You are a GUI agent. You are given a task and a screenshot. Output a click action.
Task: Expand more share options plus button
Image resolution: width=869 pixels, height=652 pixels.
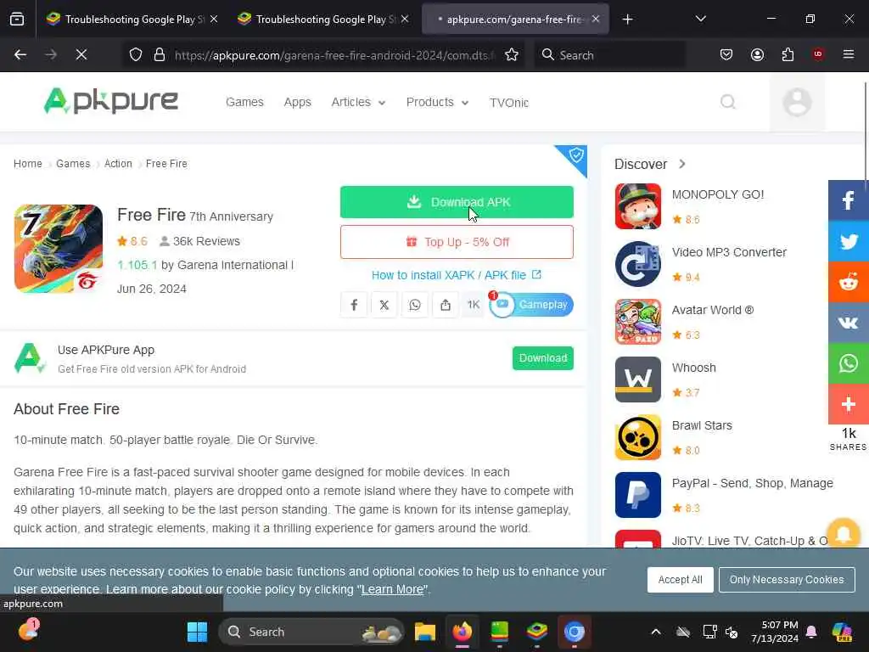point(849,404)
